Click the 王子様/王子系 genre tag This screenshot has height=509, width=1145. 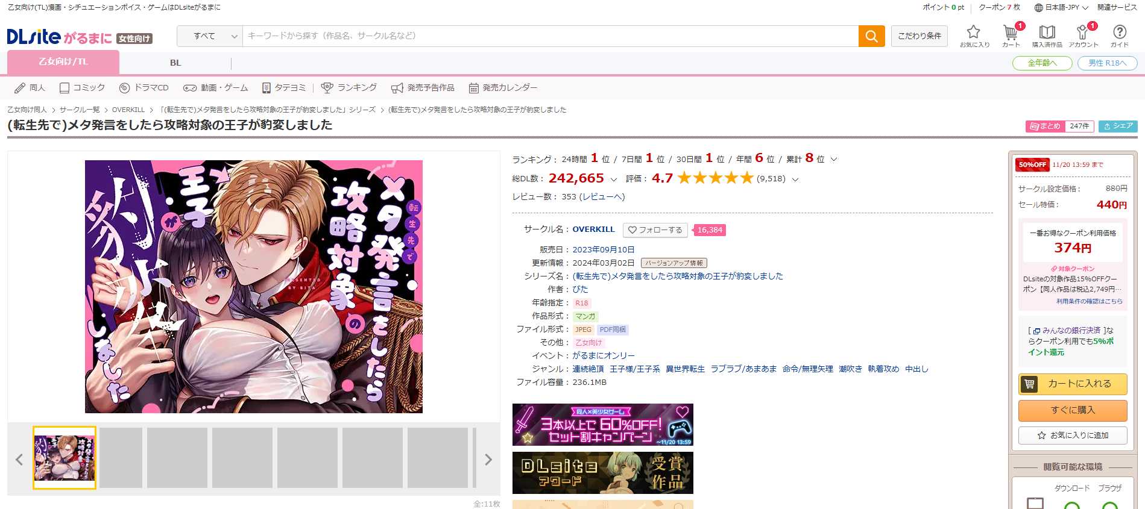635,369
